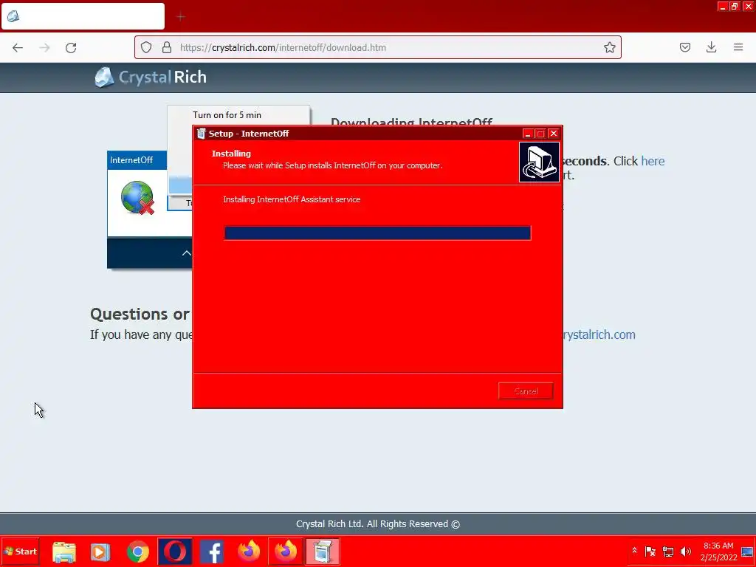
Task: Select the current crystalrich browser tab
Action: click(x=83, y=16)
